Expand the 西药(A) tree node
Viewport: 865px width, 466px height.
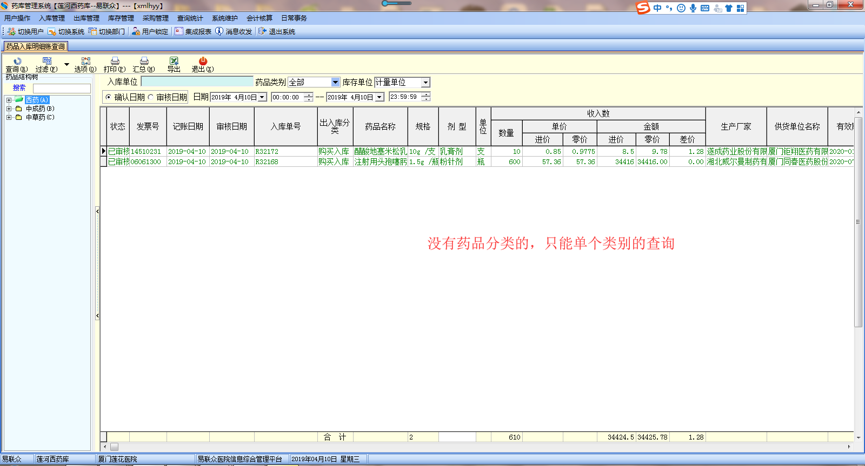pos(9,100)
